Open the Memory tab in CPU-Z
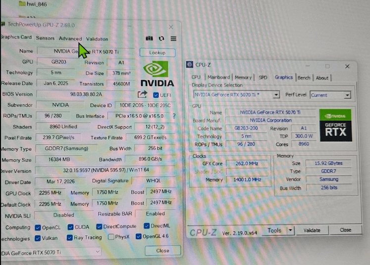 (243, 78)
